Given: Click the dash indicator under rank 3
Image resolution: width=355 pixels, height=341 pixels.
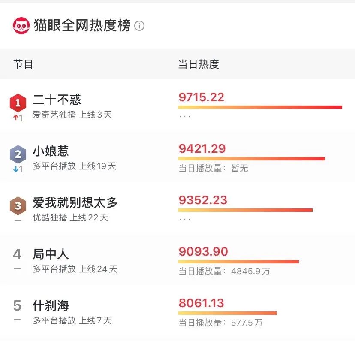Looking at the screenshot, I should coord(18,220).
